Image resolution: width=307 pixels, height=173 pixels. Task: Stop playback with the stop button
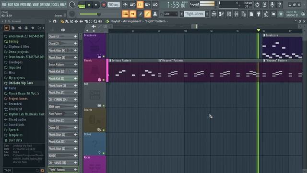[x=96, y=5]
